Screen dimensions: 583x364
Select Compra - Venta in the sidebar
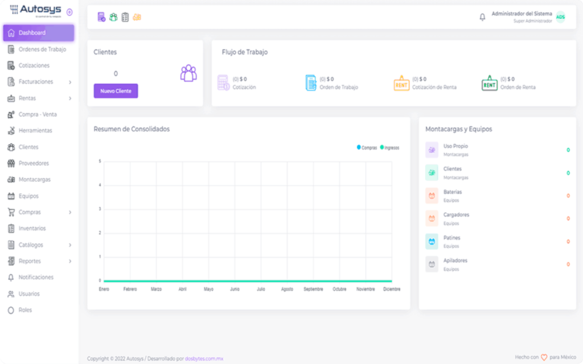click(x=39, y=115)
